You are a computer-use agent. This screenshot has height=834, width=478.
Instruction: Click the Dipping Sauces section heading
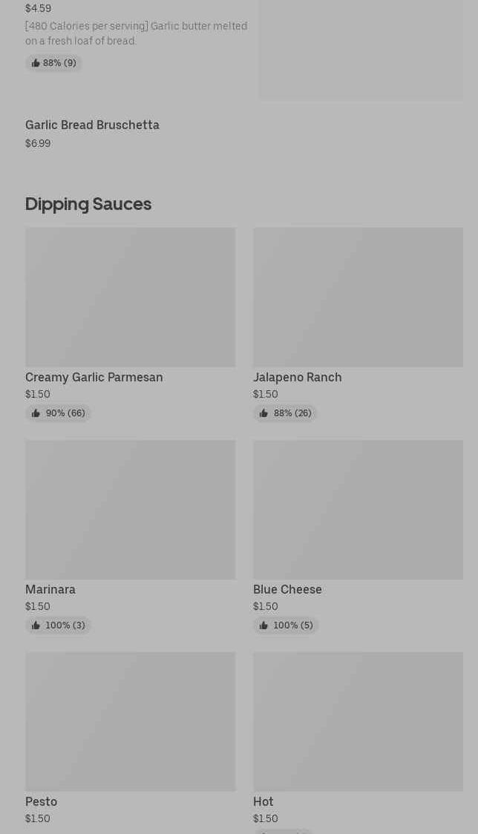pos(88,204)
